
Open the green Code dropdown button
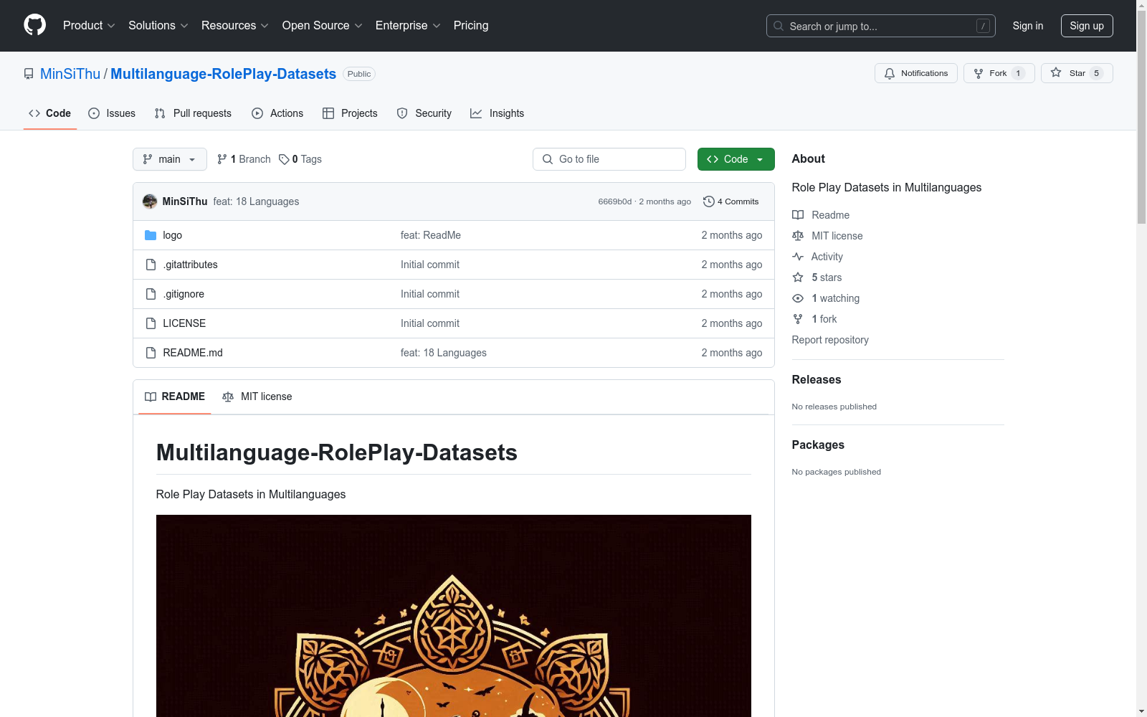pos(736,159)
